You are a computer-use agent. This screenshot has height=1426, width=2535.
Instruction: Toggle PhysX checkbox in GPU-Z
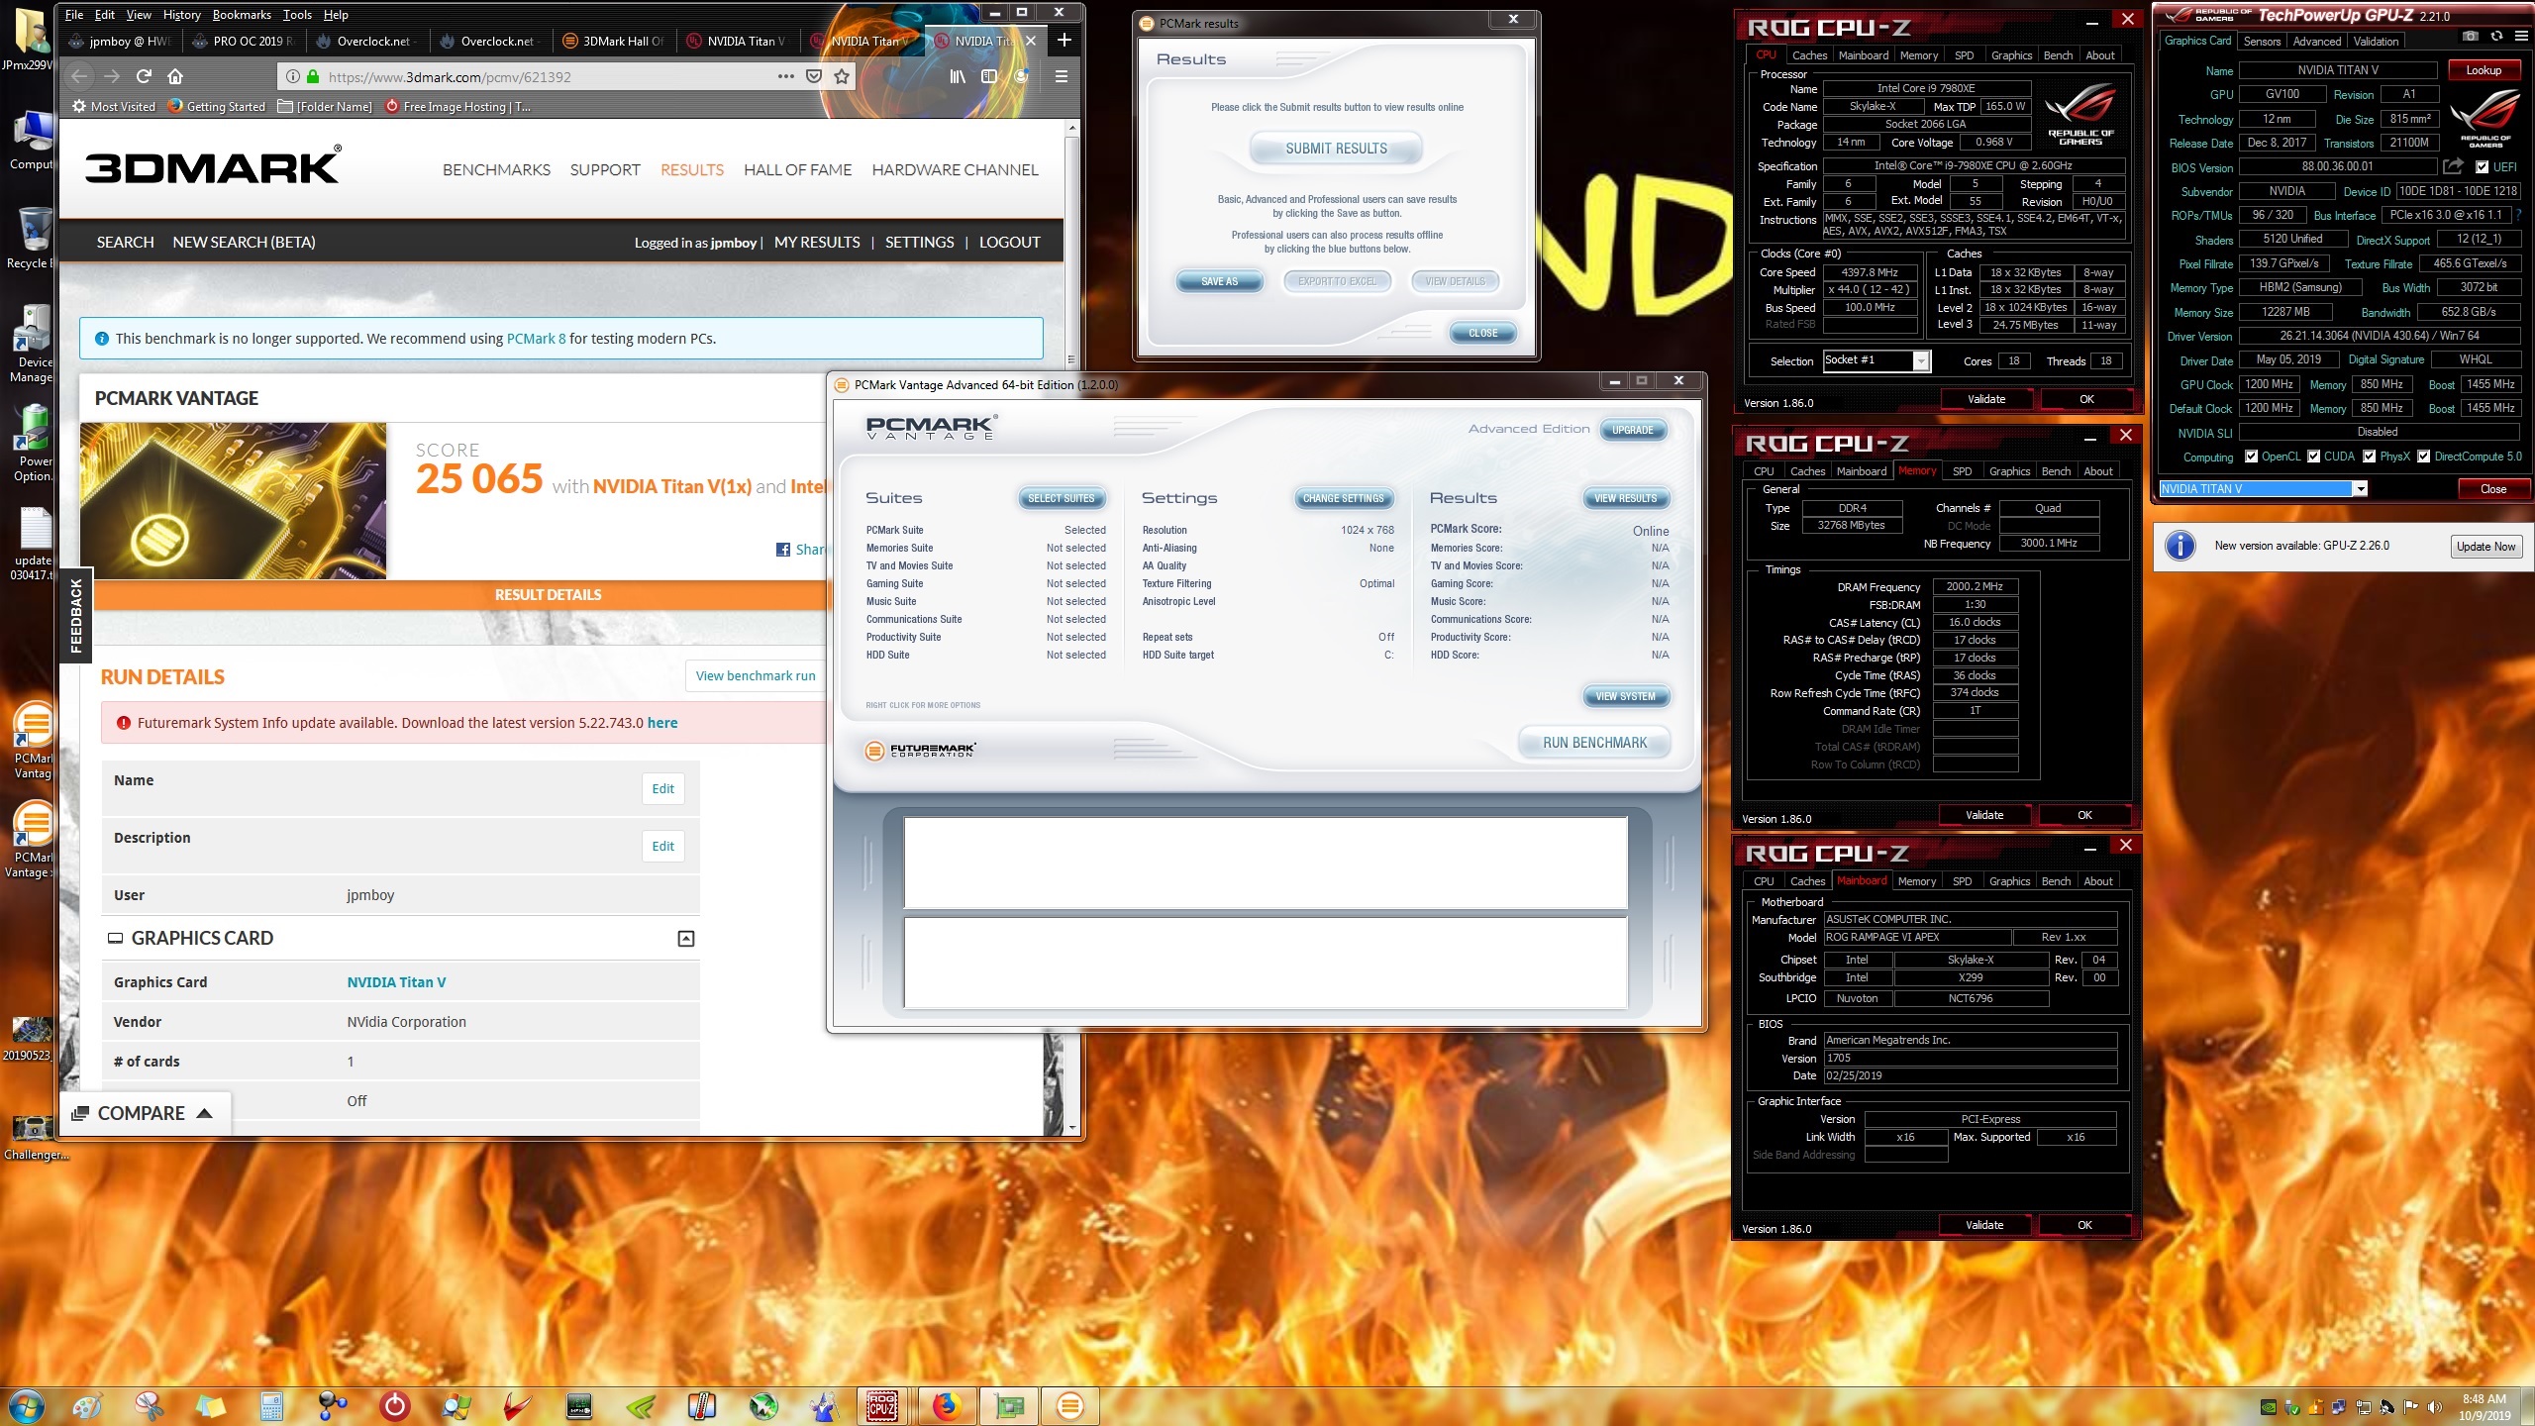point(2370,457)
